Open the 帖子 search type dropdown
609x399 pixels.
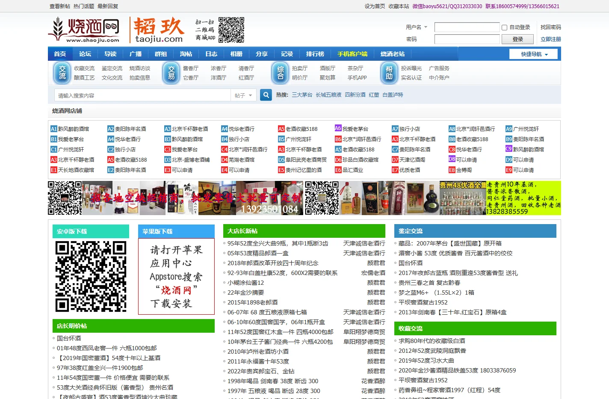click(244, 95)
